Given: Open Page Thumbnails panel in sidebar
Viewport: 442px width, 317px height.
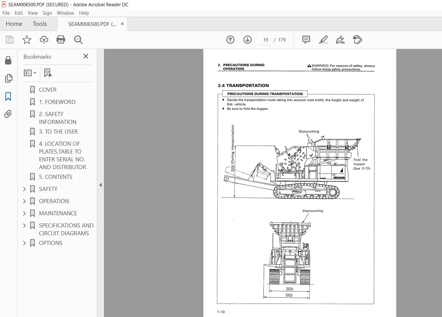Looking at the screenshot, I should [8, 78].
